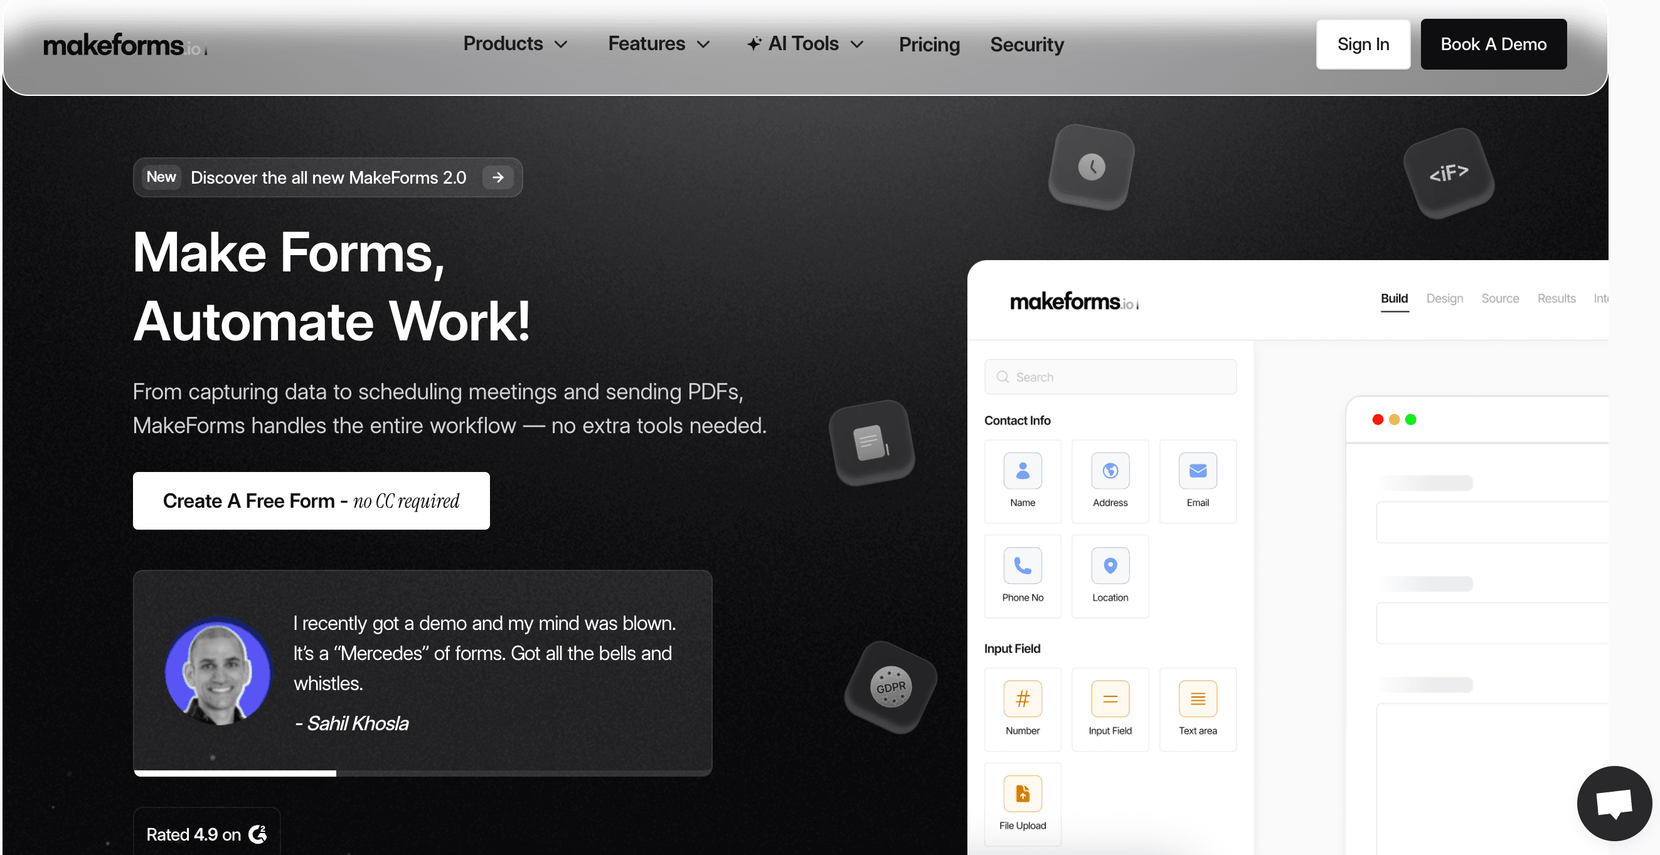Select the Number hash icon
Screen dimensions: 1660x855
pyautogui.click(x=1022, y=698)
